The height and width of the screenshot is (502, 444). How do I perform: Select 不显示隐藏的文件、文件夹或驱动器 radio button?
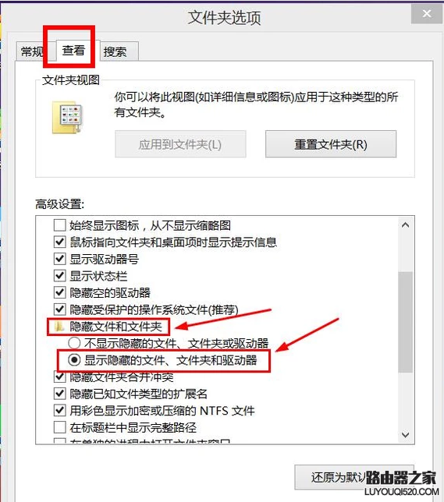(x=74, y=343)
